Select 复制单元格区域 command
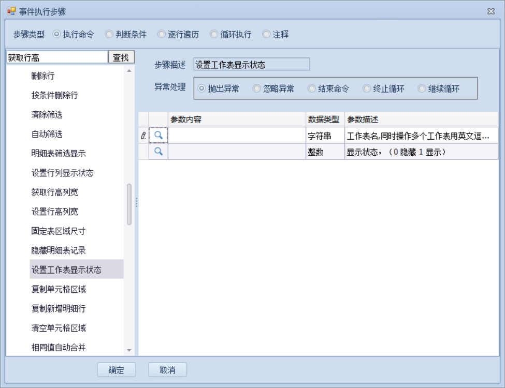This screenshot has height=388, width=505. pos(59,289)
